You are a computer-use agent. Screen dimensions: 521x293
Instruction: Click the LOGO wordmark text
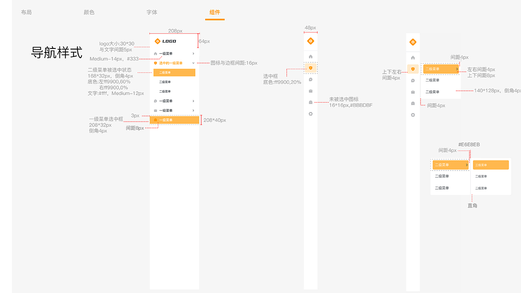[x=169, y=41]
